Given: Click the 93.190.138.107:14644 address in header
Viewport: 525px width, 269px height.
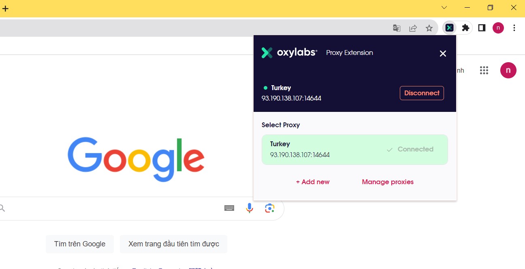Looking at the screenshot, I should point(292,98).
